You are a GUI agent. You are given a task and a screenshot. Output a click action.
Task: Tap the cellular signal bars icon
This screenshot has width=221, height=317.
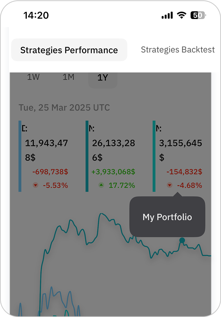167,15
